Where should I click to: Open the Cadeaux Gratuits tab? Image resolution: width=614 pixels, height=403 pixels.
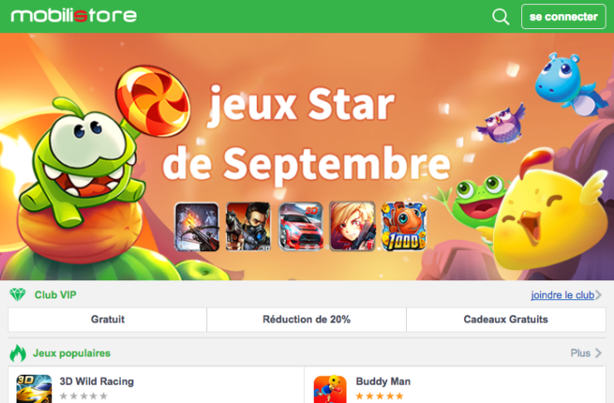(x=506, y=319)
